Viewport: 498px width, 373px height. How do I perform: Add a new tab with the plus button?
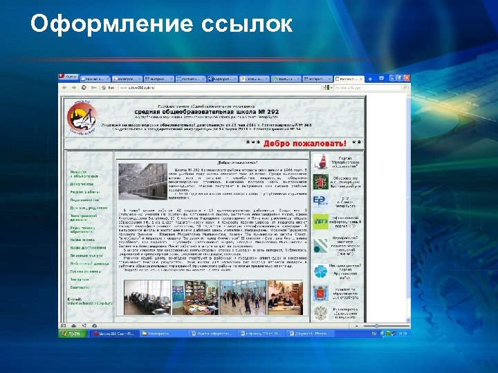370,78
